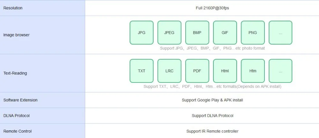Click the Software Extension label

click(x=20, y=100)
